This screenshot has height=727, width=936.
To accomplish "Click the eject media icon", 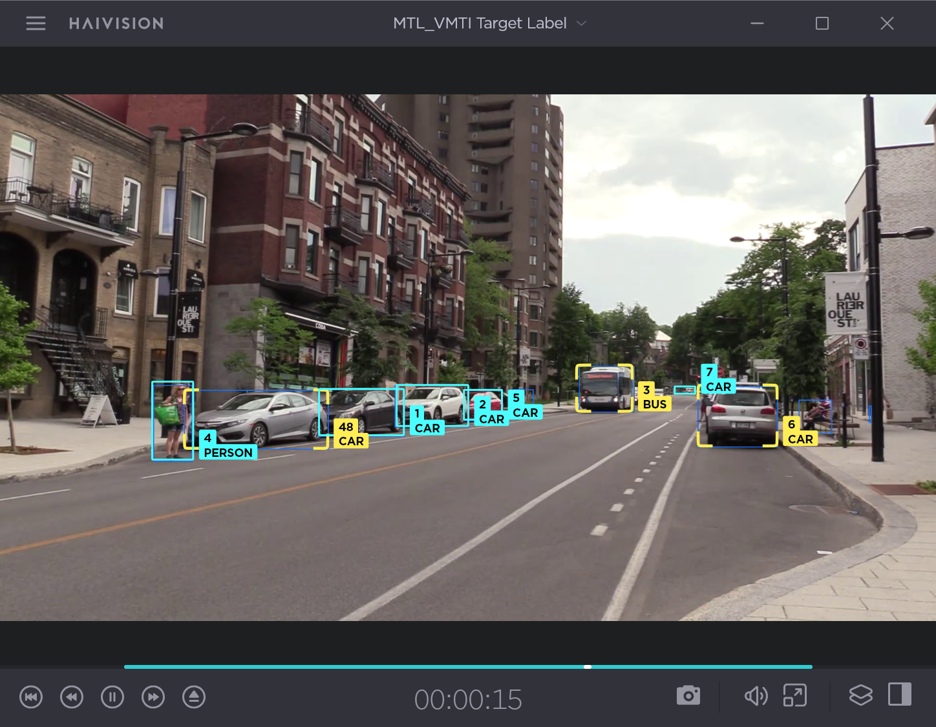I will tap(194, 697).
